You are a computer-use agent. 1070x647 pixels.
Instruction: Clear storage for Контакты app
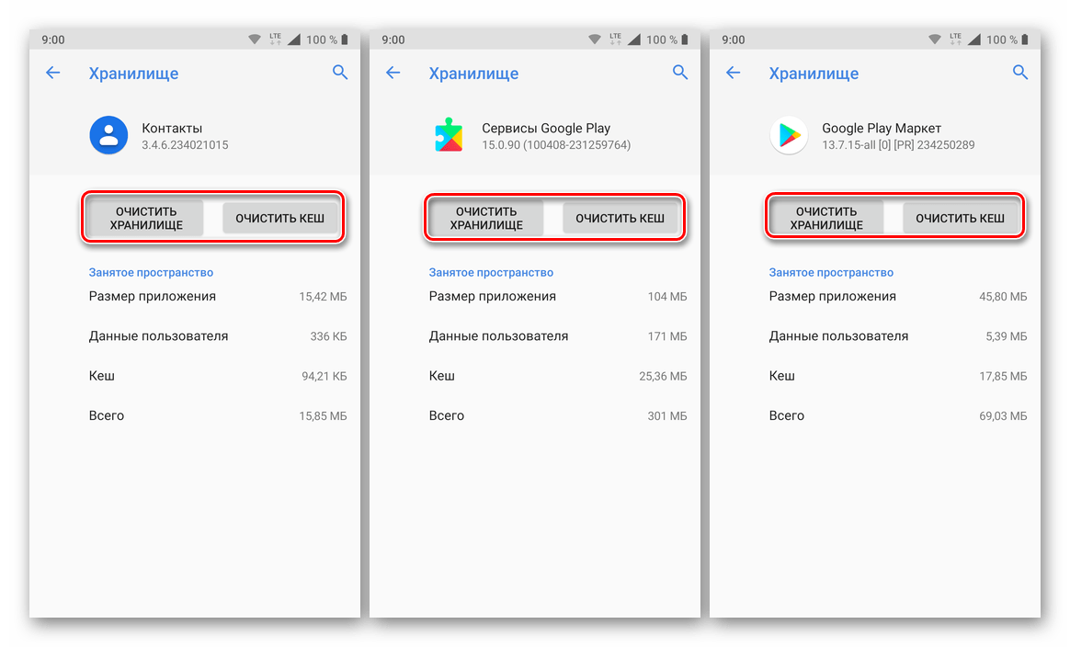[x=146, y=219]
